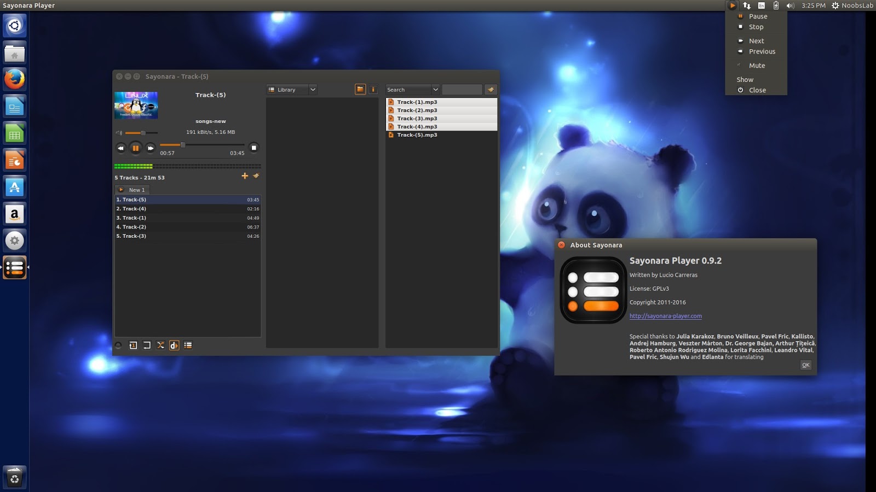876x492 pixels.
Task: Choose Stop in the tray menu
Action: point(756,27)
